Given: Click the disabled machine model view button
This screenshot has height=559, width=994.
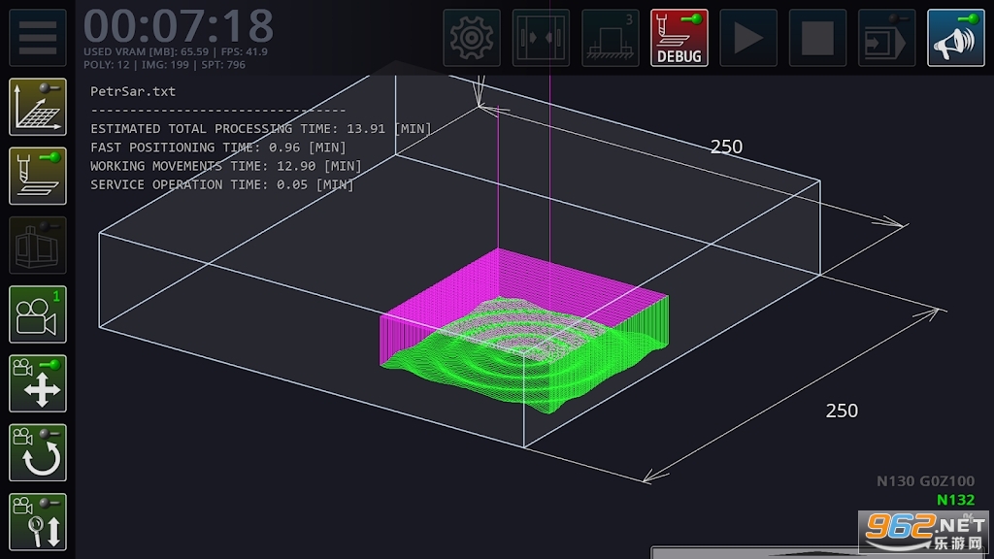Looking at the screenshot, I should coord(38,245).
